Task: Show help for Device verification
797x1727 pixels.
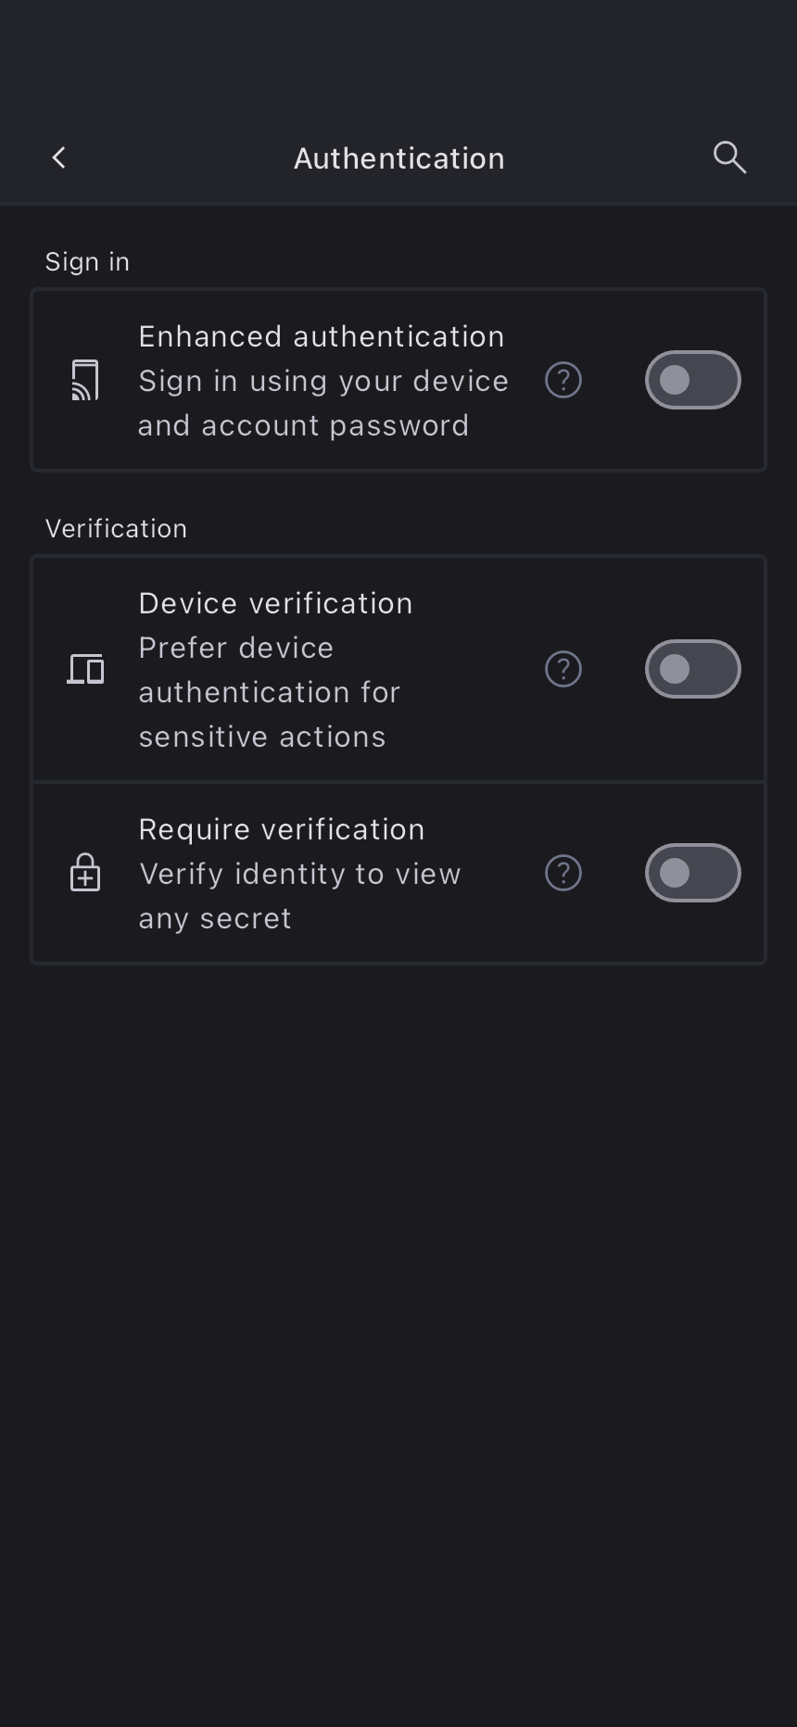Action: tap(563, 669)
